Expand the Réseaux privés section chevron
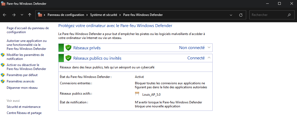Image resolution: width=297 pixels, height=119 pixels. coord(209,48)
